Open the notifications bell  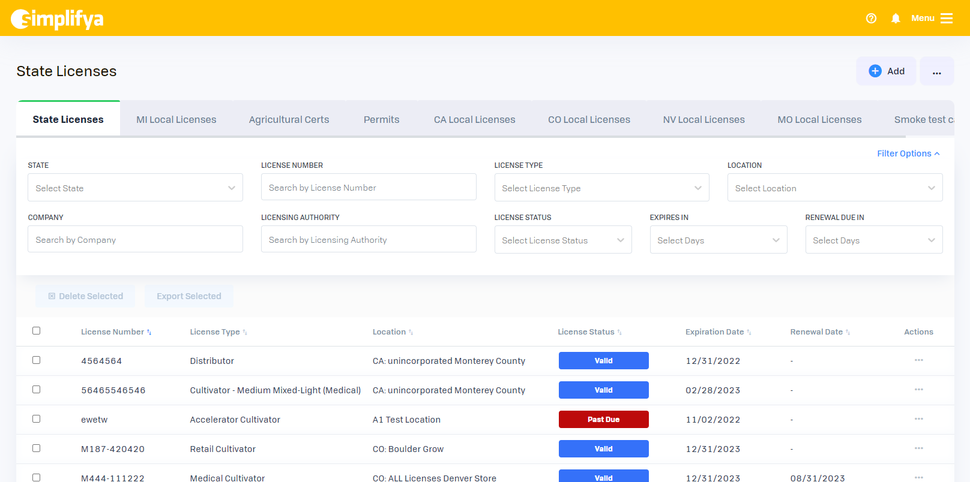[896, 19]
